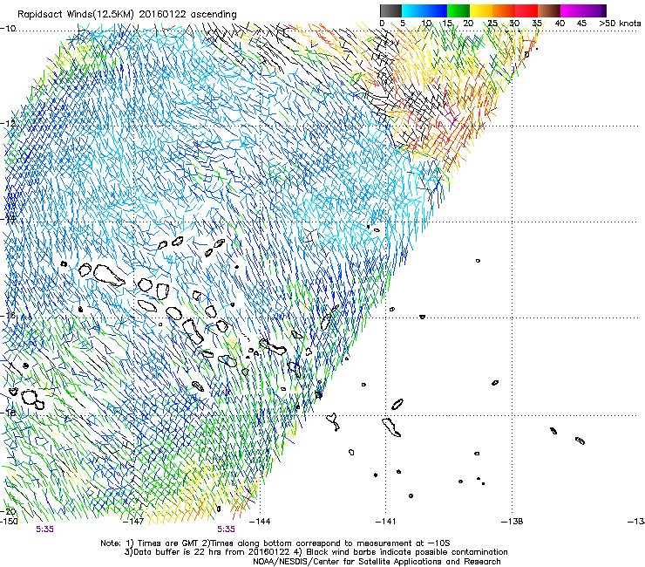The height and width of the screenshot is (567, 645).
Task: Click the '-144' longitude axis label
Action: [x=260, y=522]
